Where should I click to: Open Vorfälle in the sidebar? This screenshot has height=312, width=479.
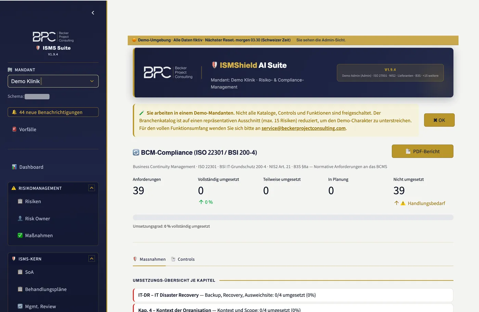pos(53,129)
